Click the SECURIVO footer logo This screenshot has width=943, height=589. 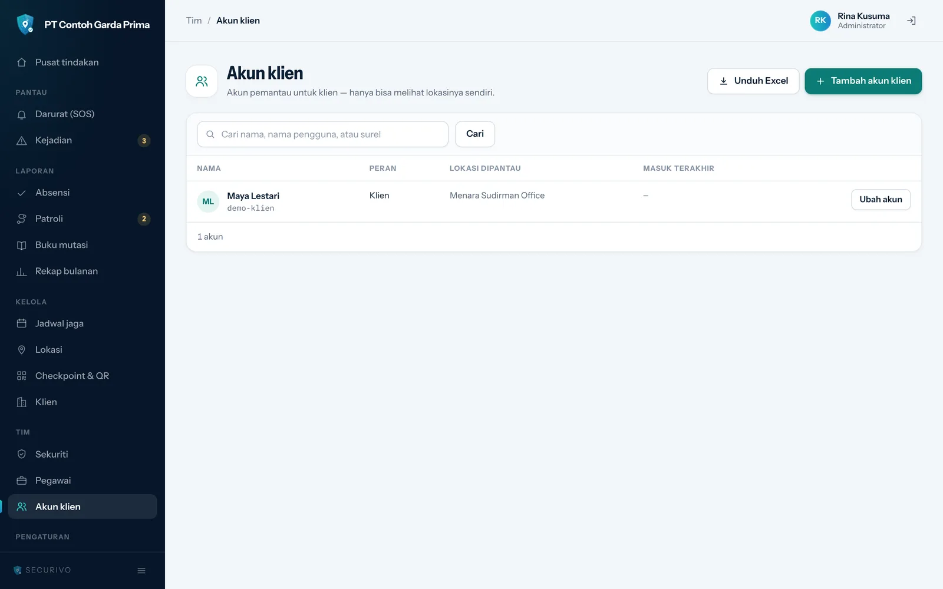coord(42,570)
